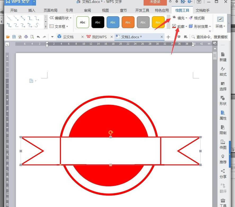This screenshot has height=207, width=235.
Task: Open the drawing tools dialog launcher
Action: (x=210, y=31)
